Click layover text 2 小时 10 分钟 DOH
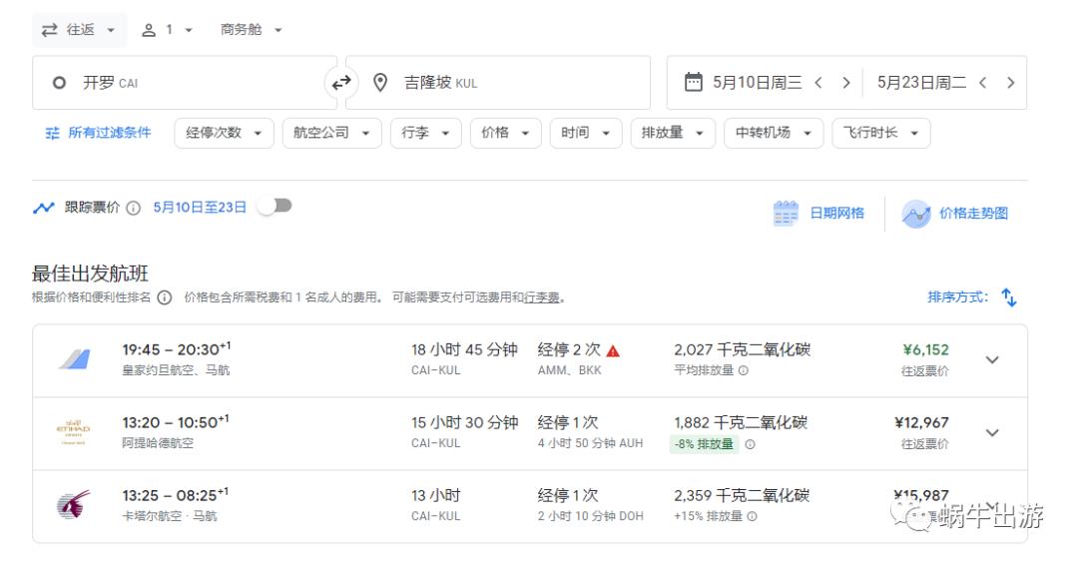Viewport: 1078px width, 563px height. click(591, 516)
